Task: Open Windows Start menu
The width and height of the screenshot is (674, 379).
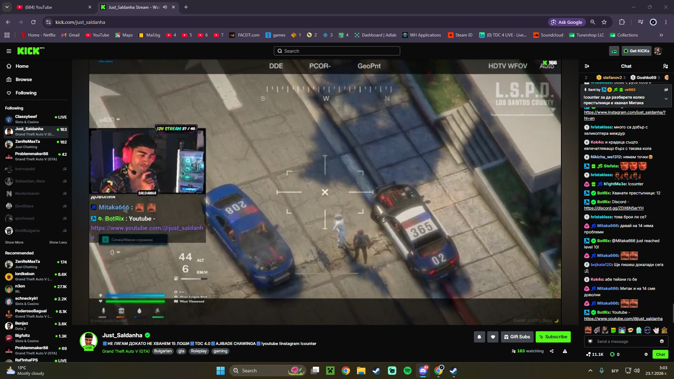Action: pos(220,371)
